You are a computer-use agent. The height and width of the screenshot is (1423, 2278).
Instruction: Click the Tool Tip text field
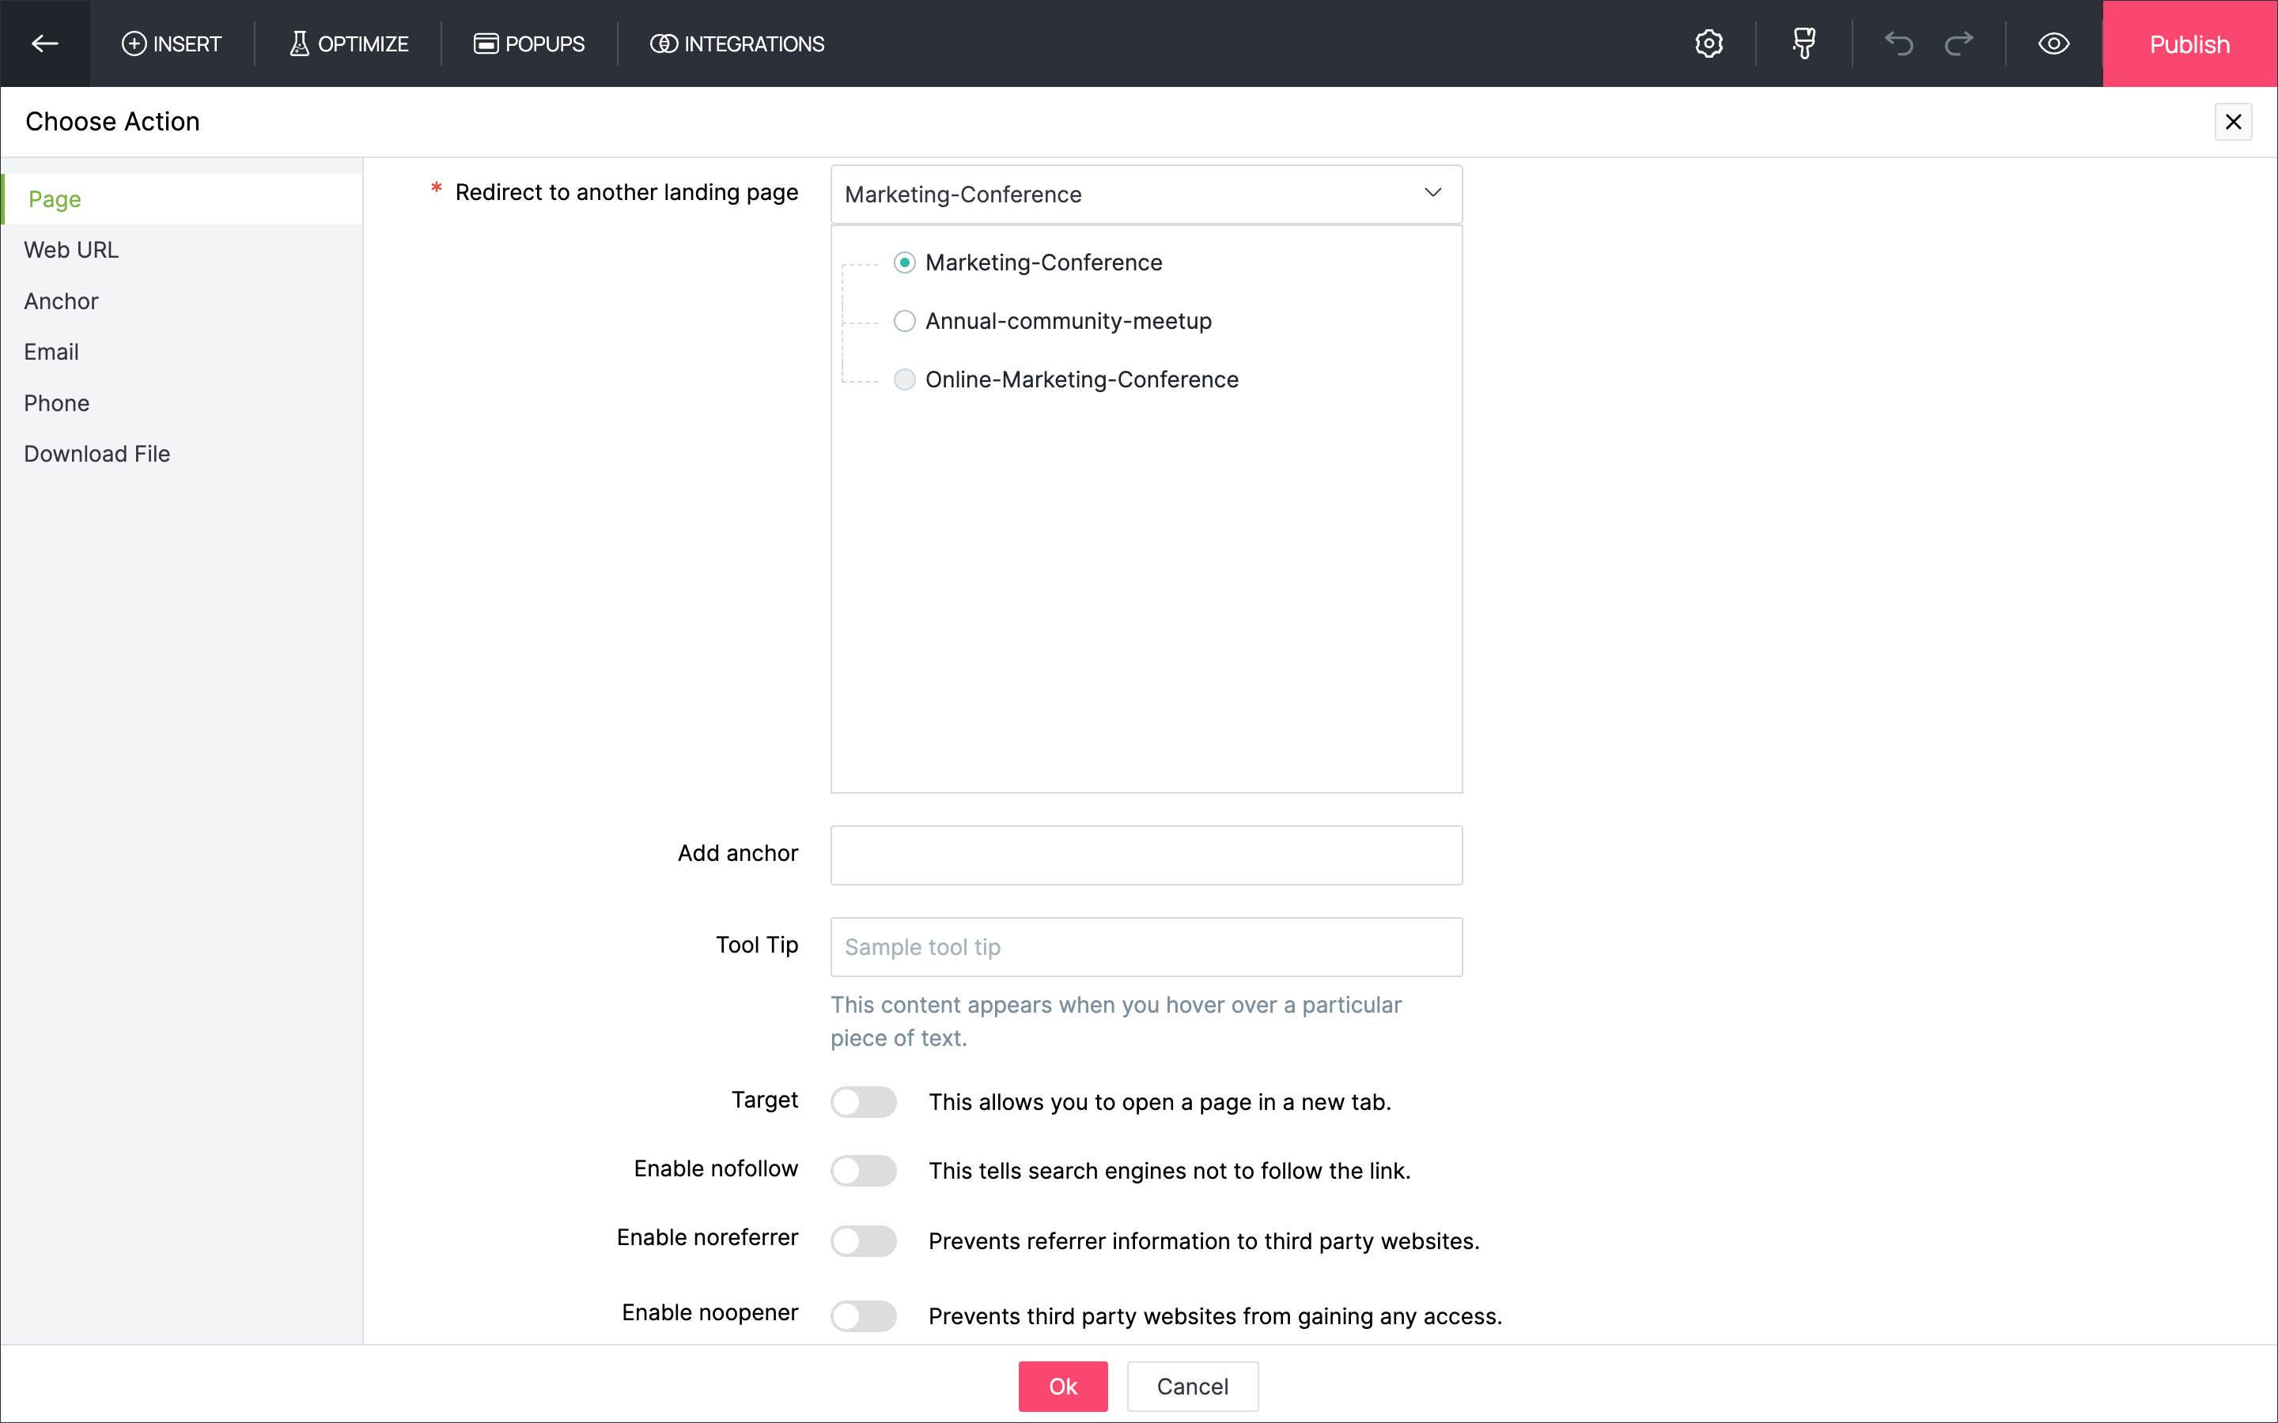click(x=1145, y=947)
